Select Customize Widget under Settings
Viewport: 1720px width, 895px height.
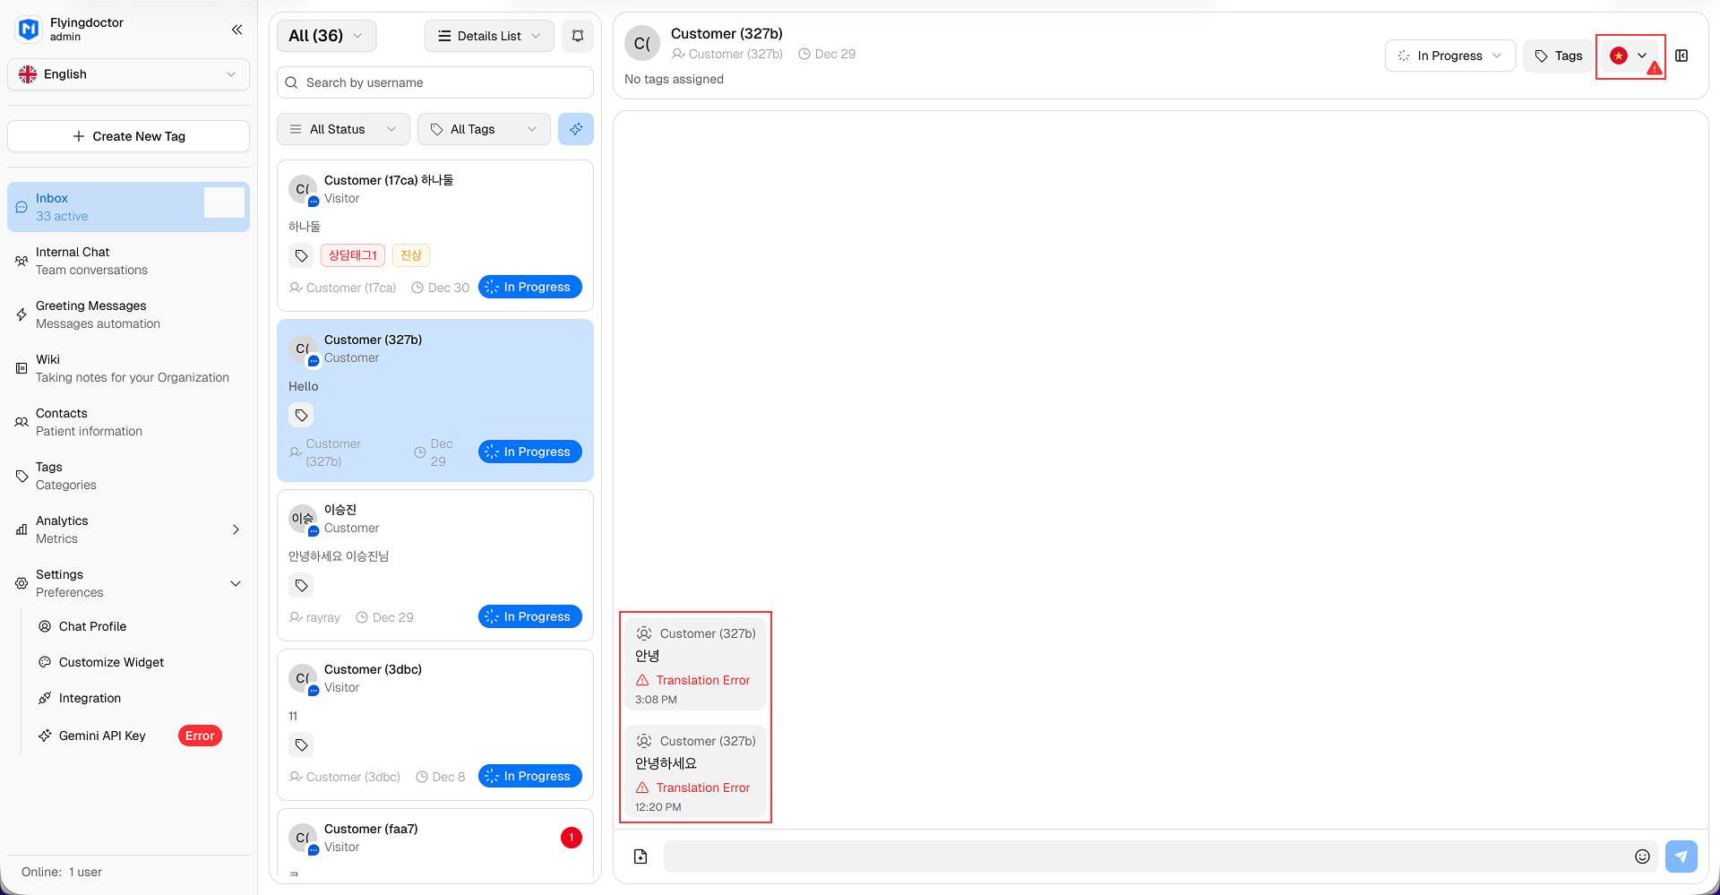tap(111, 662)
